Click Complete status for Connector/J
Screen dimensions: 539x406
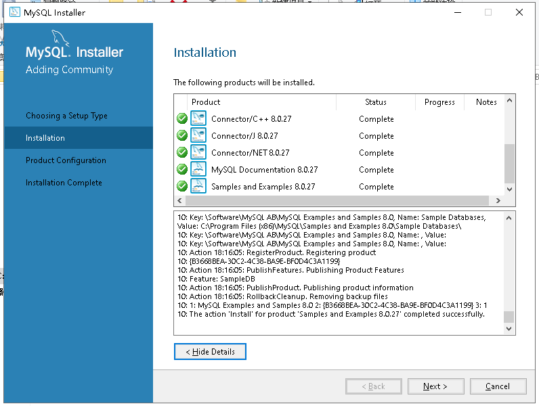(x=376, y=136)
